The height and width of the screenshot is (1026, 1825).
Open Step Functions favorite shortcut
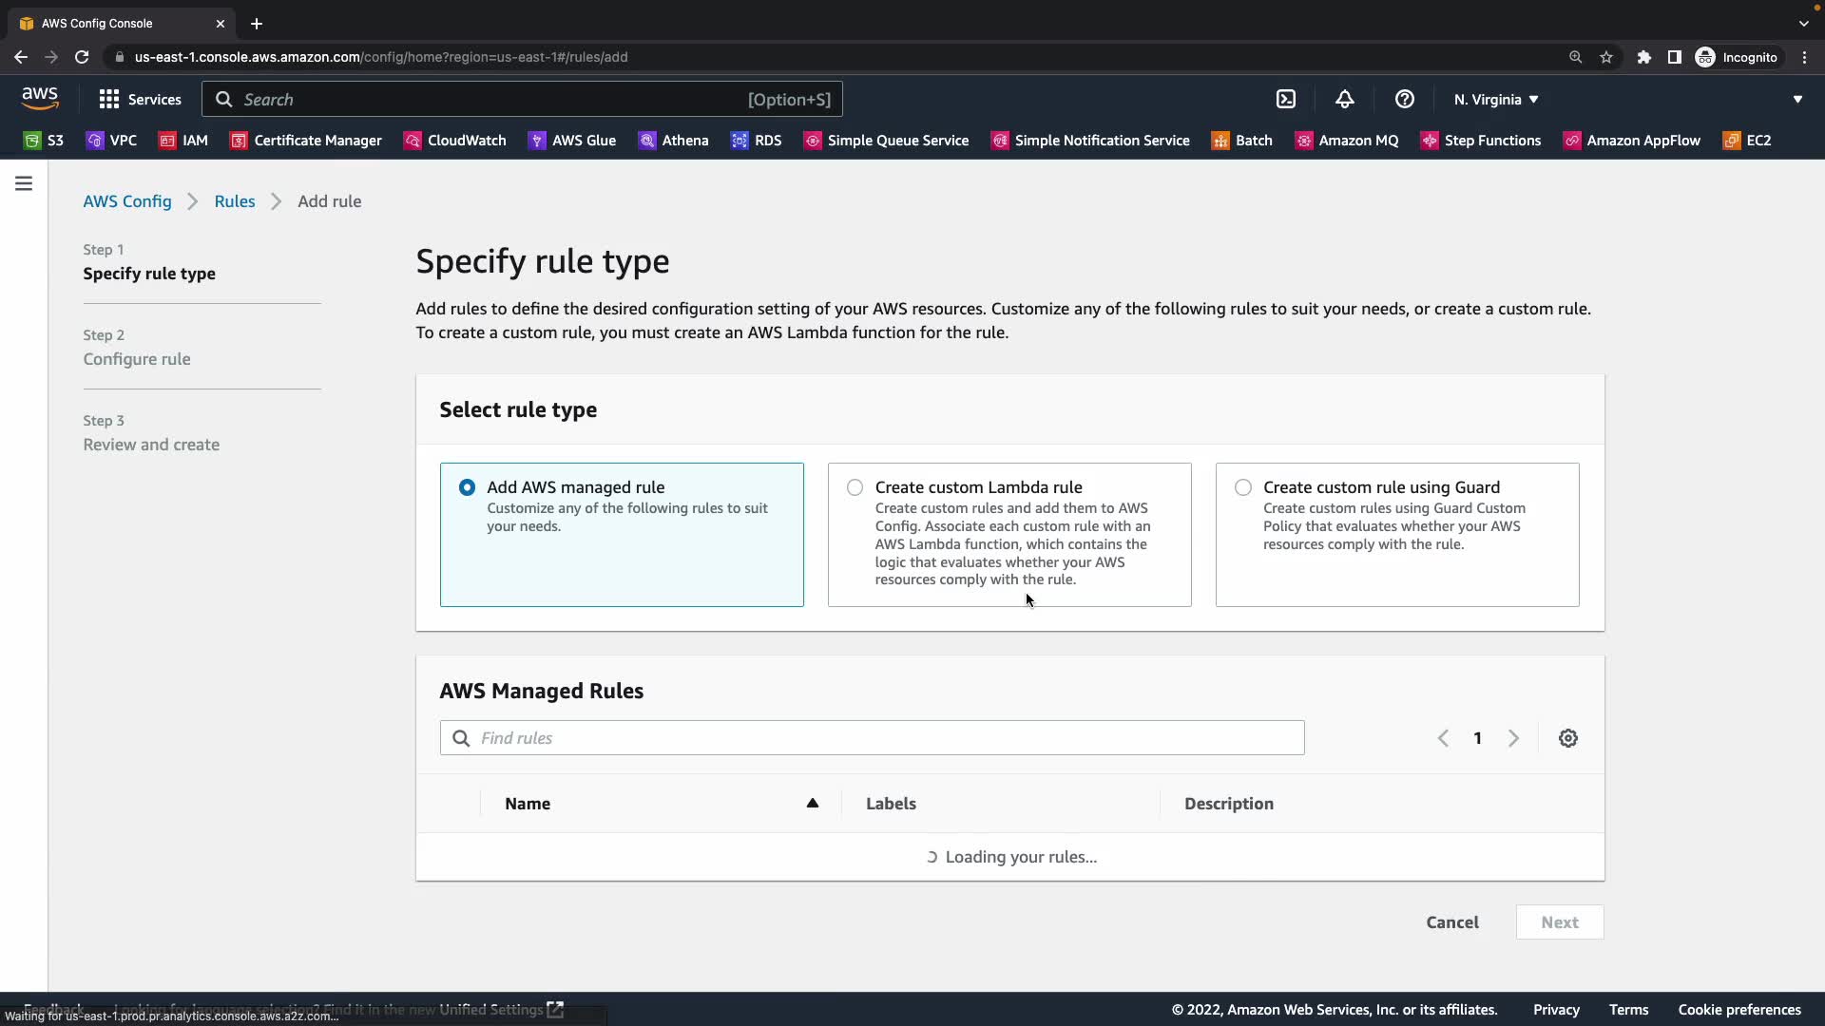(1480, 141)
